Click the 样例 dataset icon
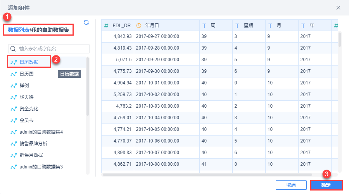 [14, 85]
